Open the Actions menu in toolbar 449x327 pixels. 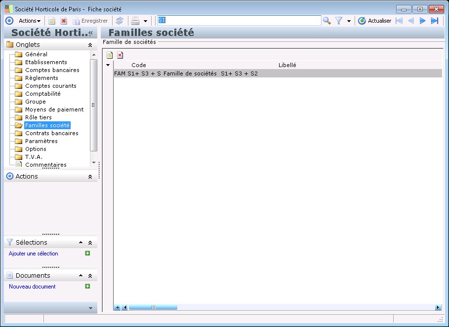coord(30,21)
